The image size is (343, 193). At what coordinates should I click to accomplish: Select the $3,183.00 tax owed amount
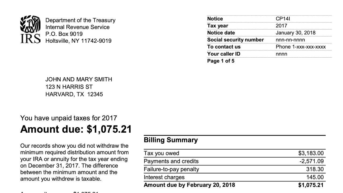point(311,153)
